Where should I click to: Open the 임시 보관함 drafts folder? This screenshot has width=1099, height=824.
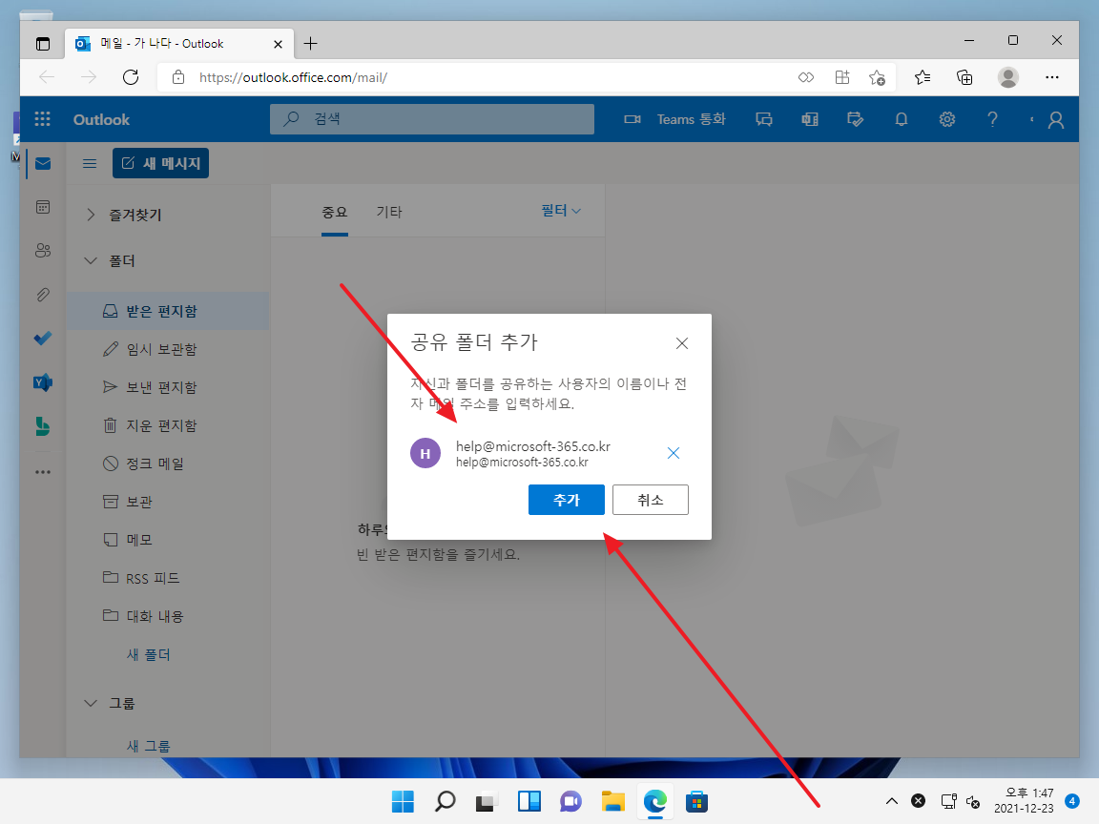pyautogui.click(x=168, y=349)
